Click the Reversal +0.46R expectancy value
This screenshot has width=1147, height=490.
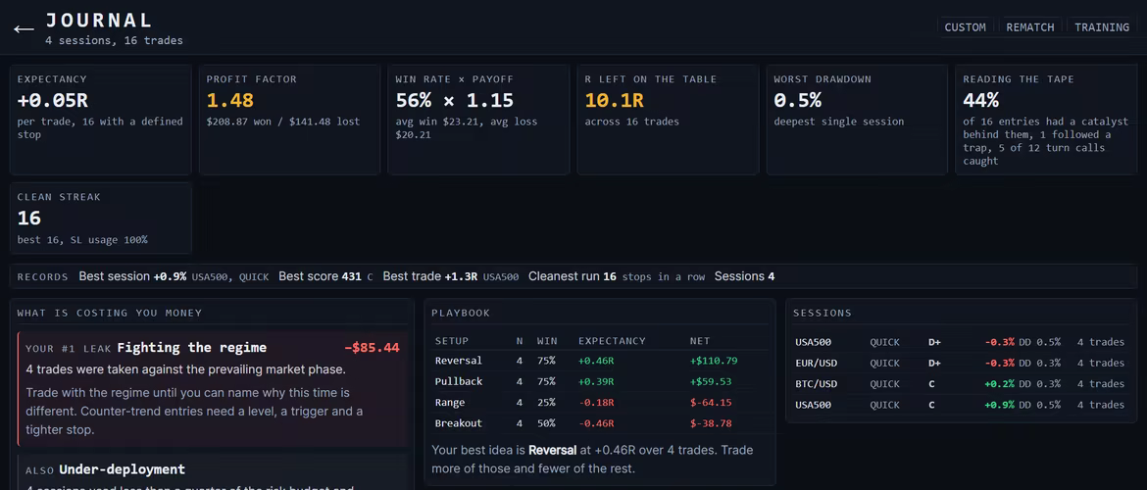tap(596, 361)
